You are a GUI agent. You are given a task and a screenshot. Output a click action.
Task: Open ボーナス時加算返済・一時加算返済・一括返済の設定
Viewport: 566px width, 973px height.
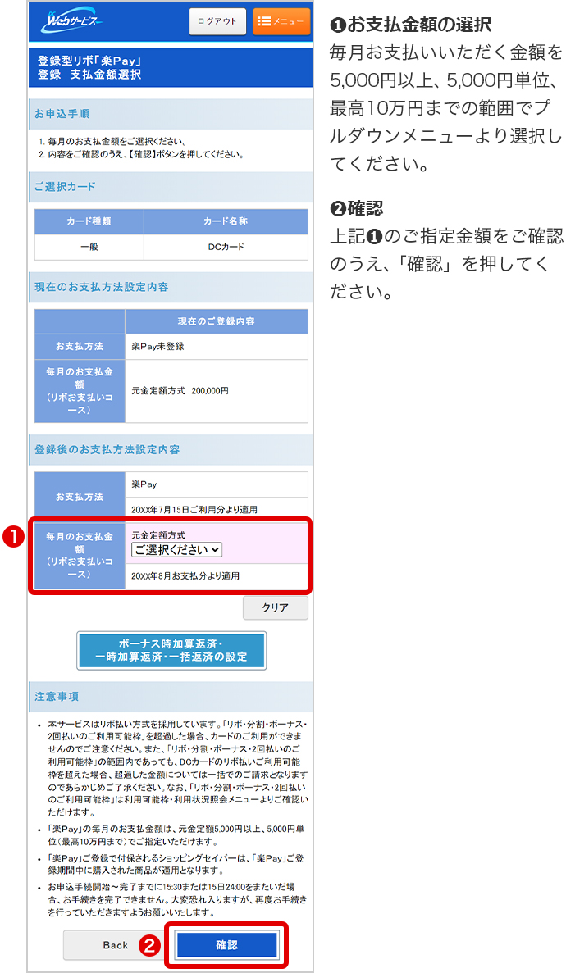point(171,651)
